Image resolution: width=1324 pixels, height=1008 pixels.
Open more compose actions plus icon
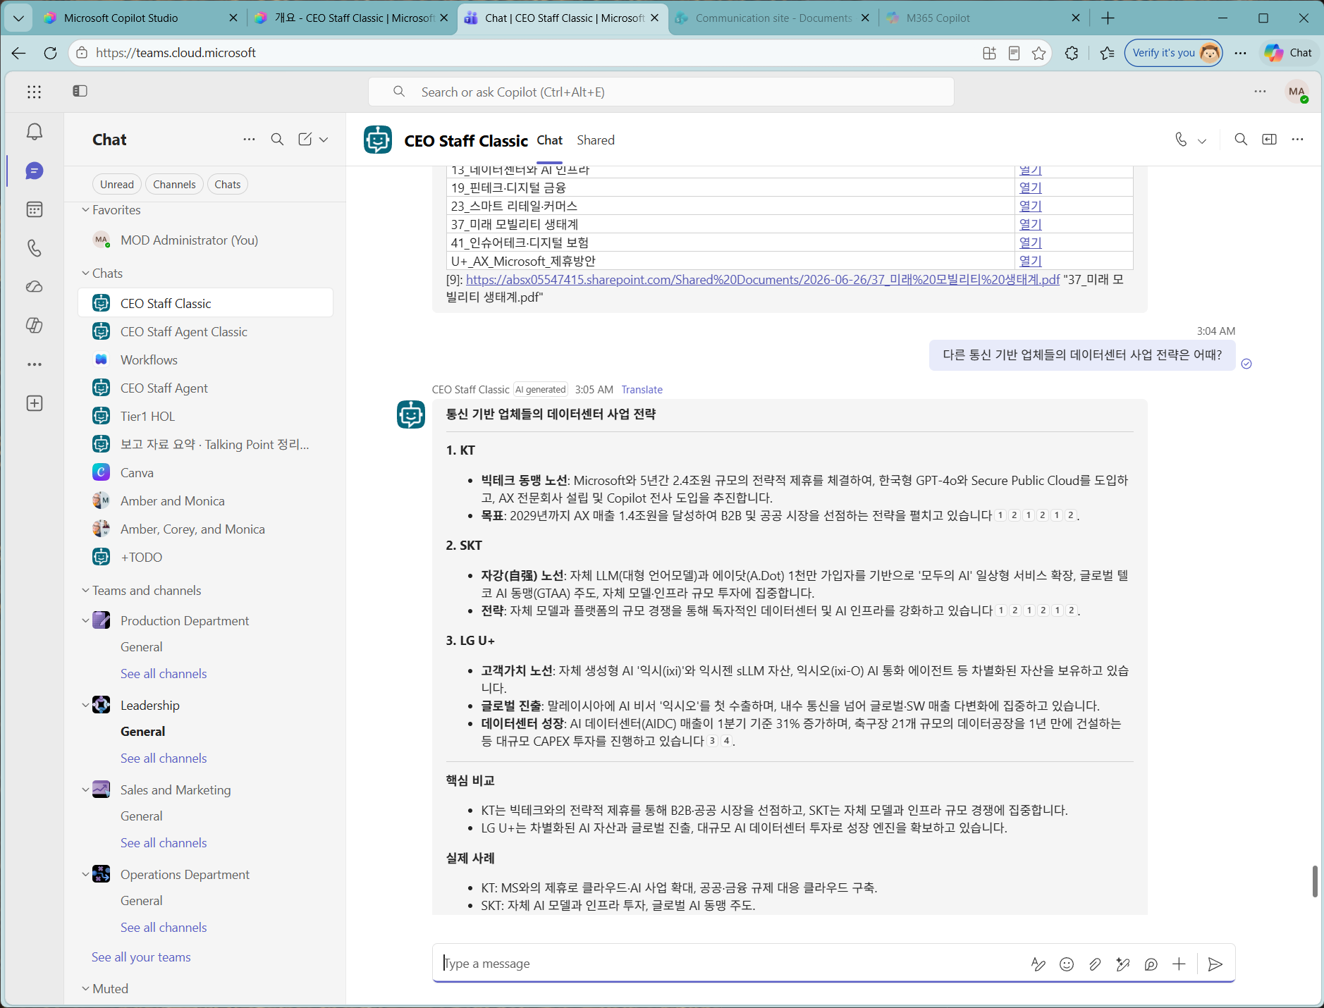pyautogui.click(x=1179, y=964)
